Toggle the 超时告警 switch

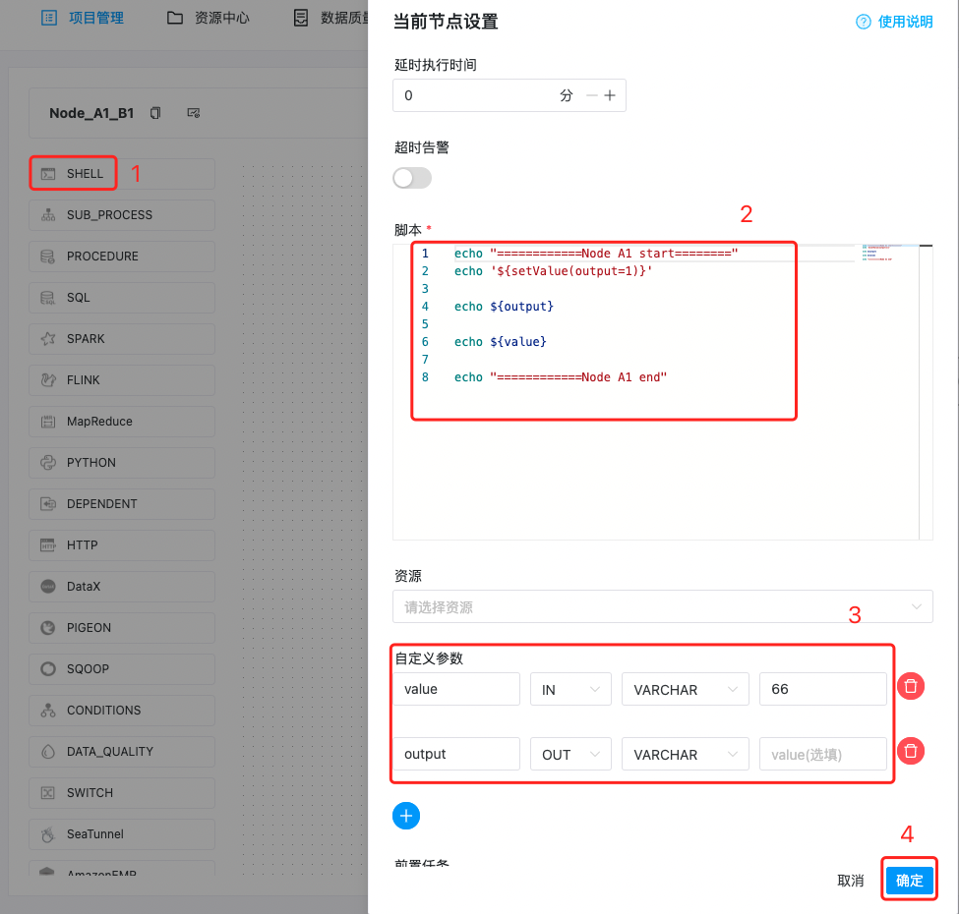point(412,179)
